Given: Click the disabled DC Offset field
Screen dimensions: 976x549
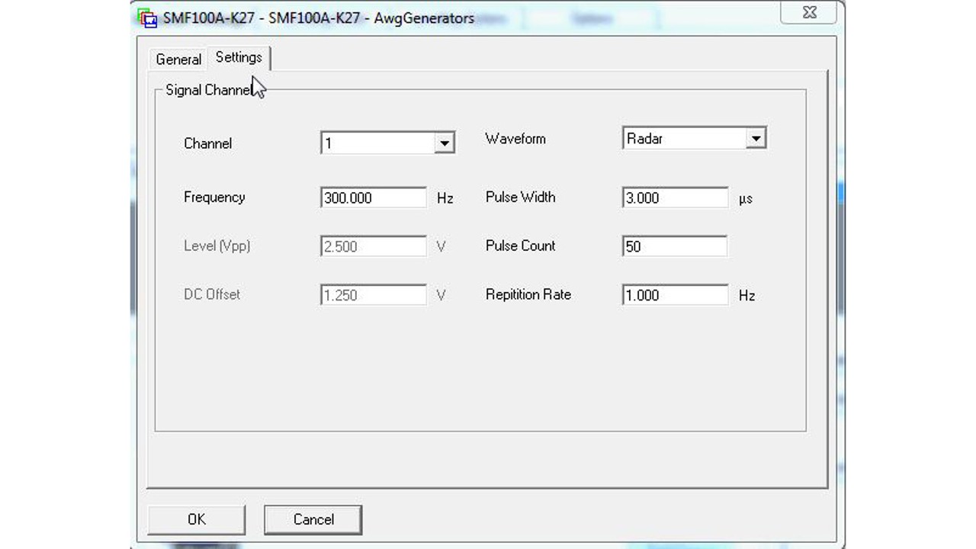Looking at the screenshot, I should coord(374,295).
